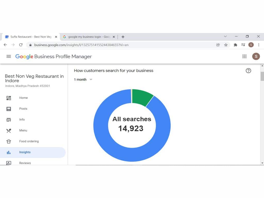Screen dimensions: 264x198
Task: Open the tab search chevron
Action: [x=225, y=37]
